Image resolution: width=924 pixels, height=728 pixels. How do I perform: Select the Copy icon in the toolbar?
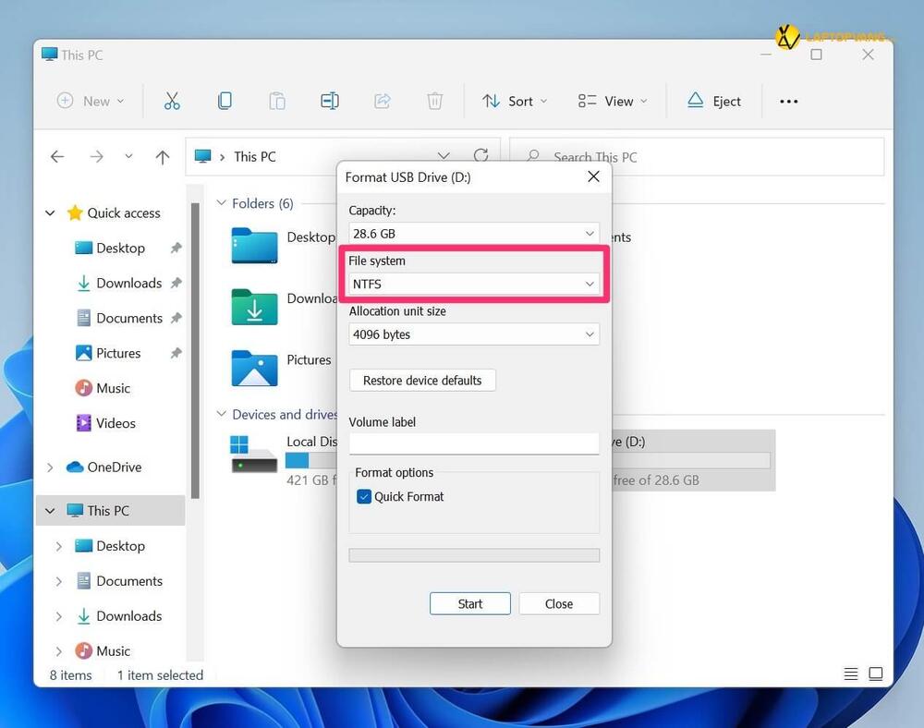pos(225,101)
